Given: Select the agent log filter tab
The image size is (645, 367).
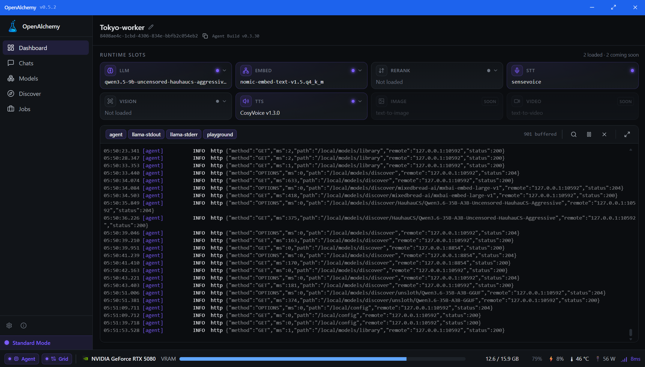Looking at the screenshot, I should coord(116,135).
